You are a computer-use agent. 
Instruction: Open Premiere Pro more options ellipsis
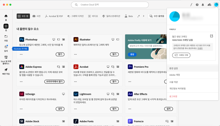(130, 82)
